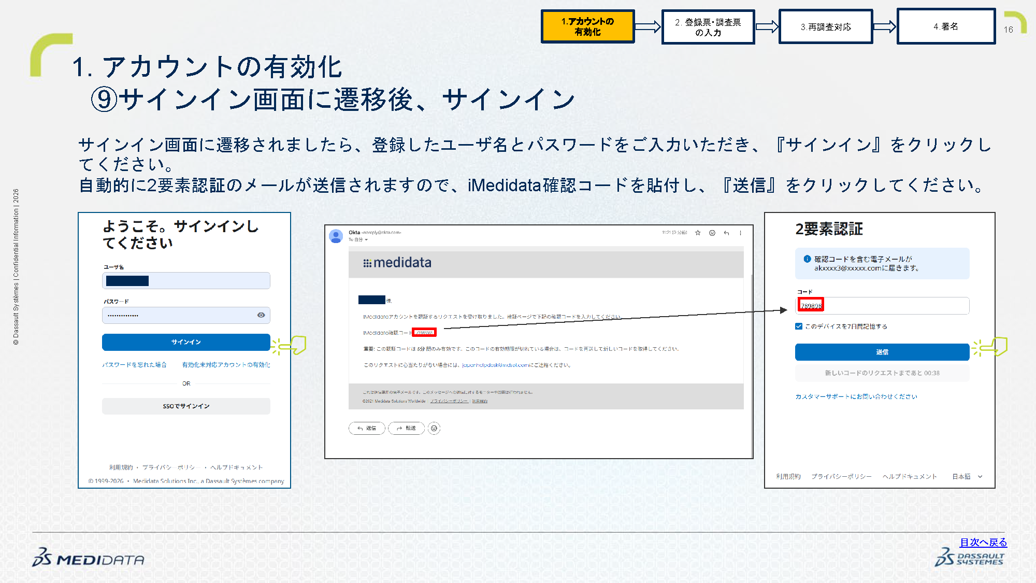1036x583 pixels.
Task: Open the email's three-dot more menu
Action: tap(740, 233)
